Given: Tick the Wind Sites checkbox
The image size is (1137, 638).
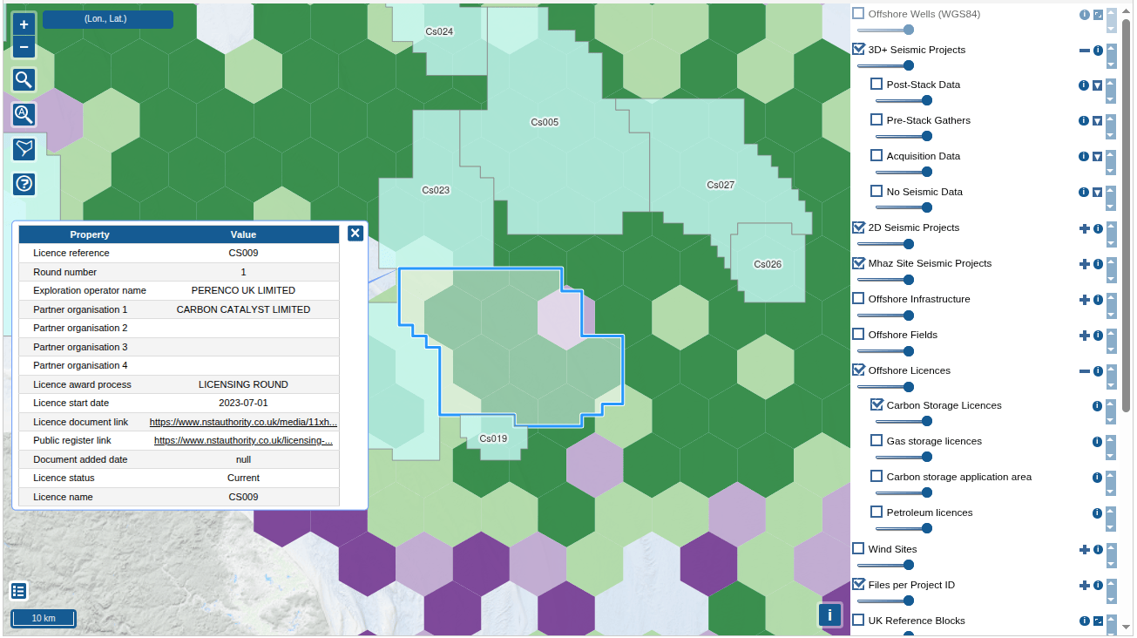Looking at the screenshot, I should point(858,549).
